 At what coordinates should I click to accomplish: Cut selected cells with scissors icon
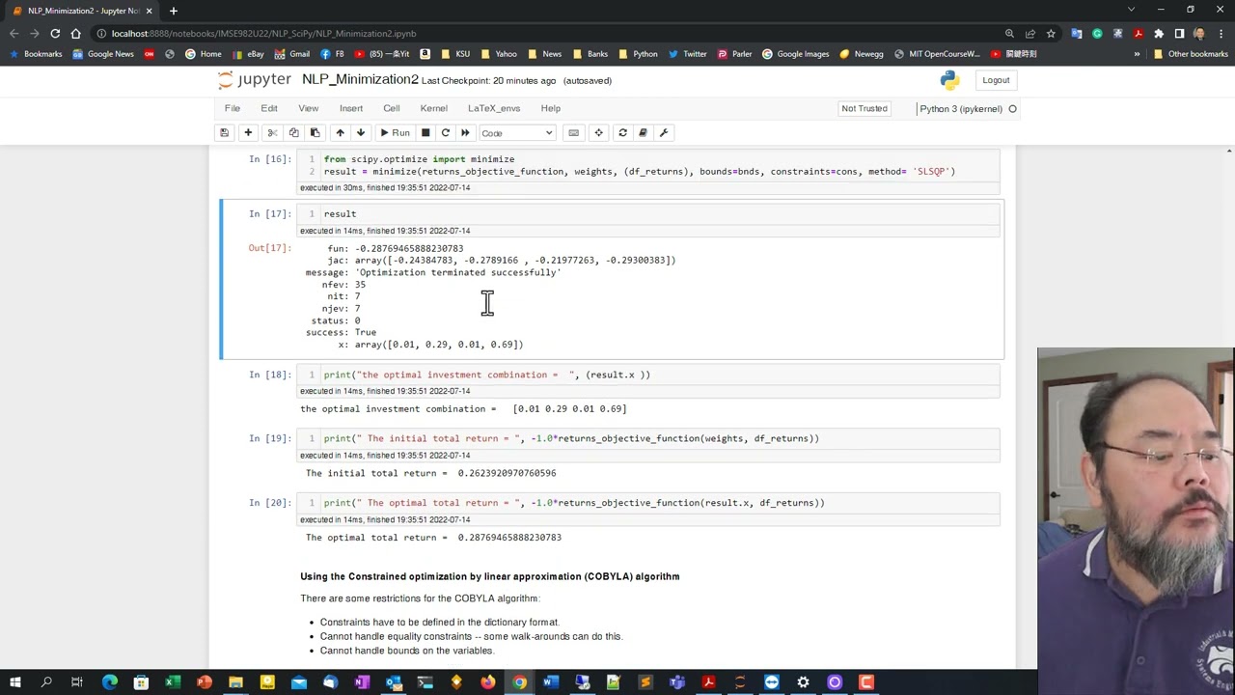[272, 133]
